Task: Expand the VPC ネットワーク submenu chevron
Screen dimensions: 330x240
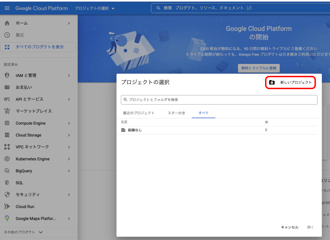Action: (x=69, y=147)
